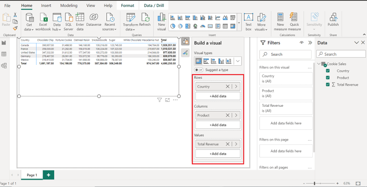Switch to Report view in left sidebar
Screen dimensions: 367x187
(4, 43)
